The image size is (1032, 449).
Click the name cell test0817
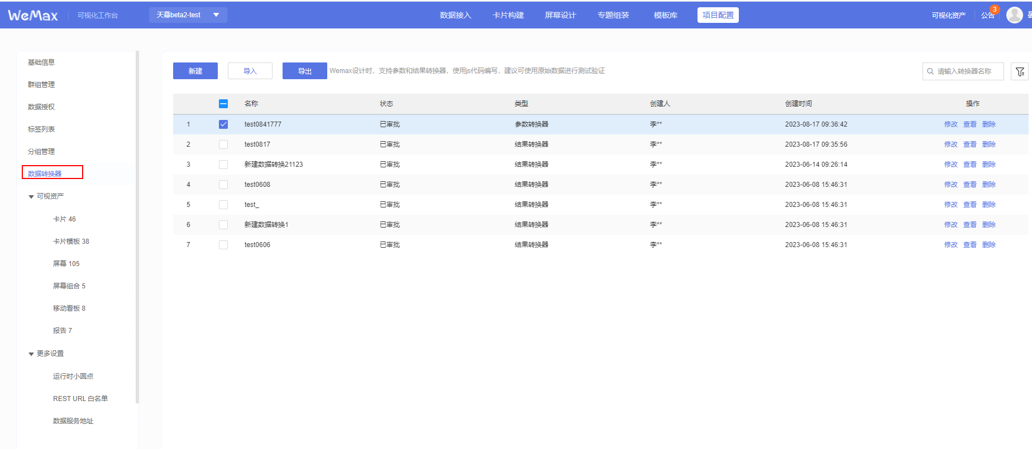pos(257,144)
